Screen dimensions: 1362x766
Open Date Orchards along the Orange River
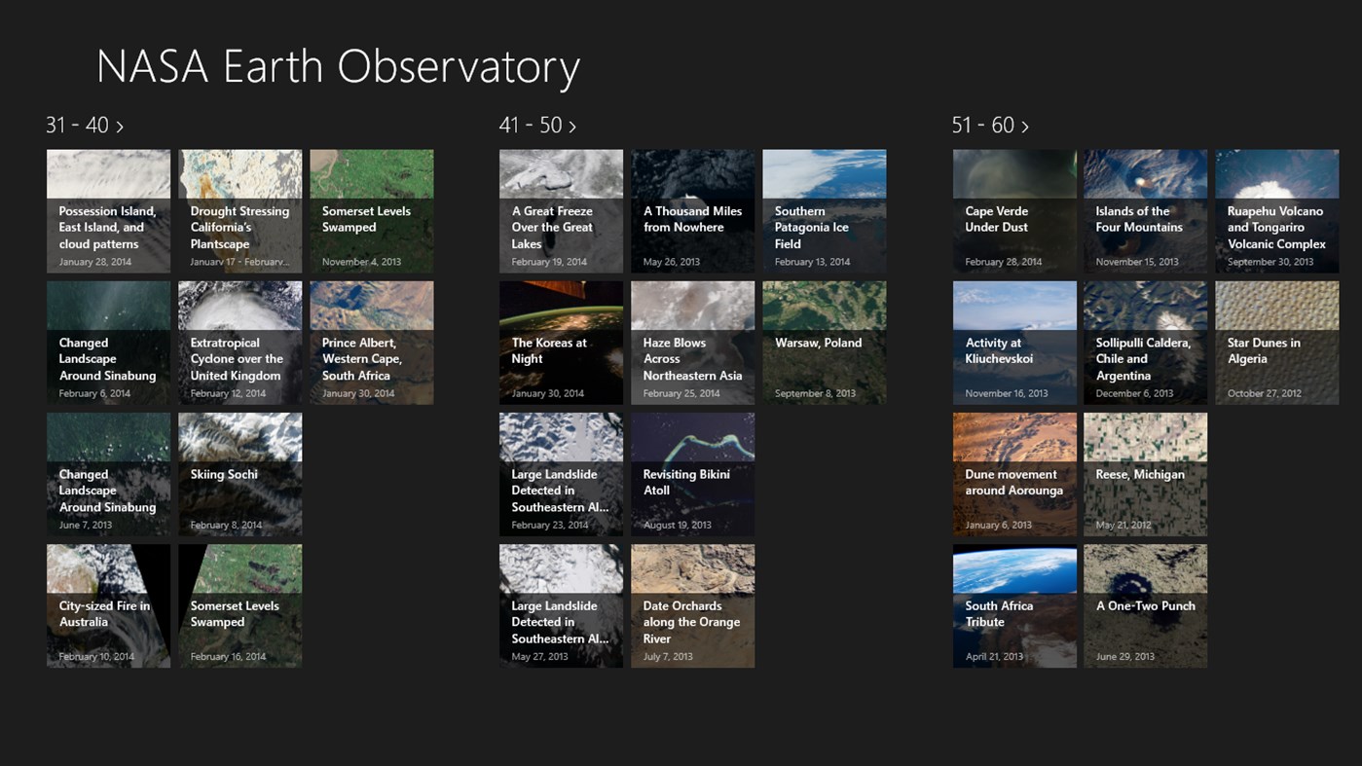tap(692, 605)
